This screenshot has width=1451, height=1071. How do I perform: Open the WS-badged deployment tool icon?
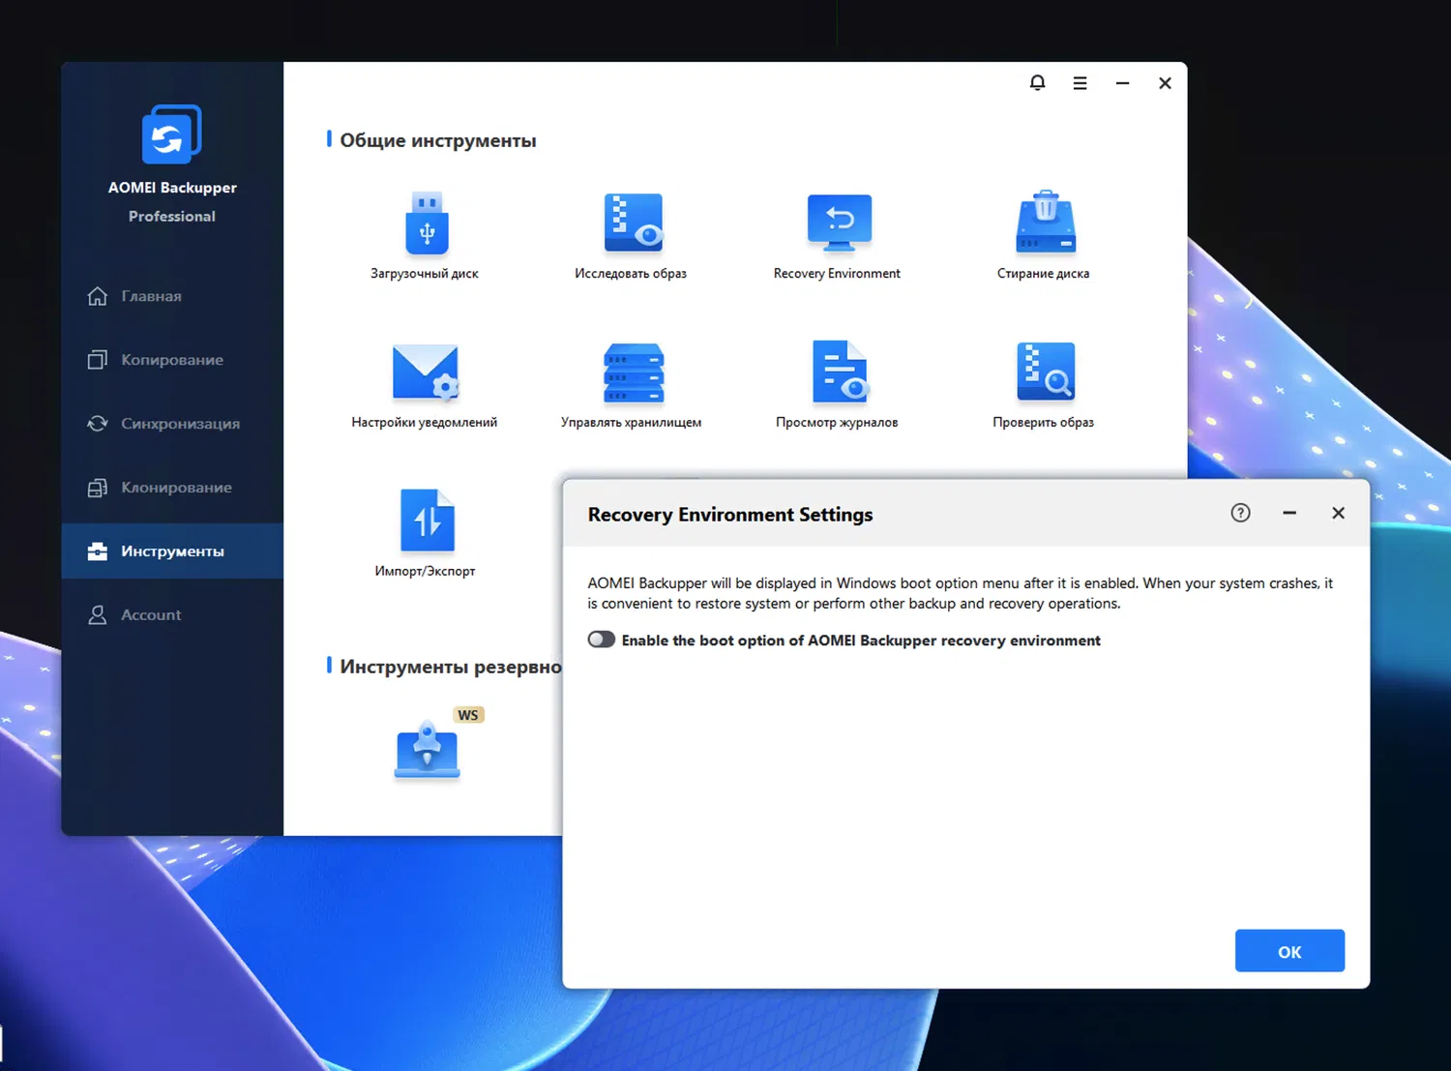[x=428, y=749]
